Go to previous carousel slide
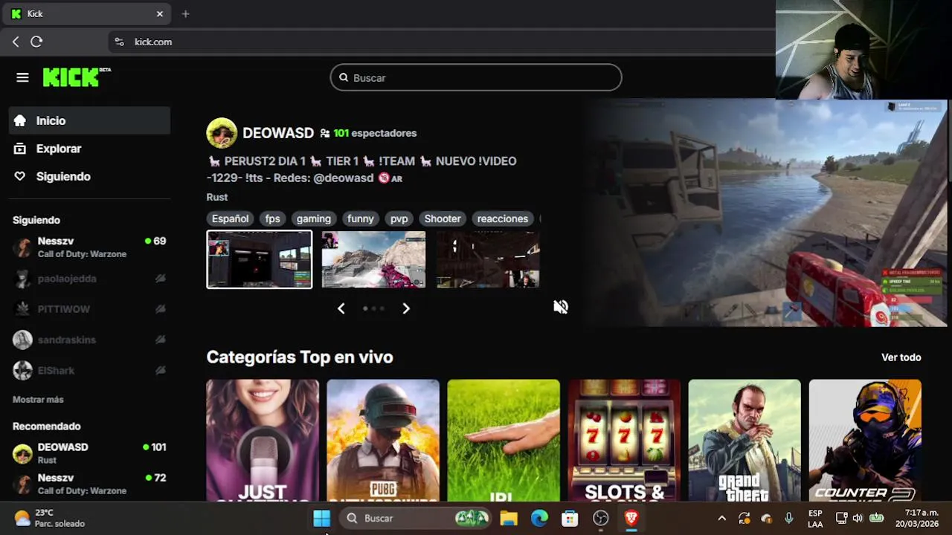This screenshot has width=952, height=535. pyautogui.click(x=341, y=308)
